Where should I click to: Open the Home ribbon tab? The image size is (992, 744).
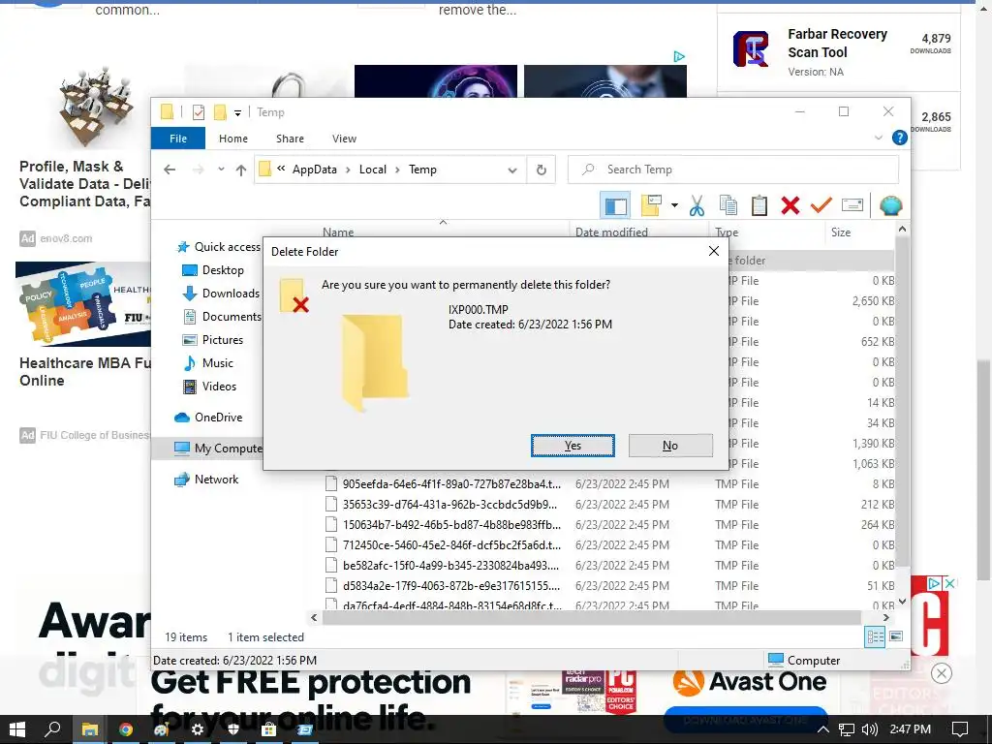(x=233, y=139)
